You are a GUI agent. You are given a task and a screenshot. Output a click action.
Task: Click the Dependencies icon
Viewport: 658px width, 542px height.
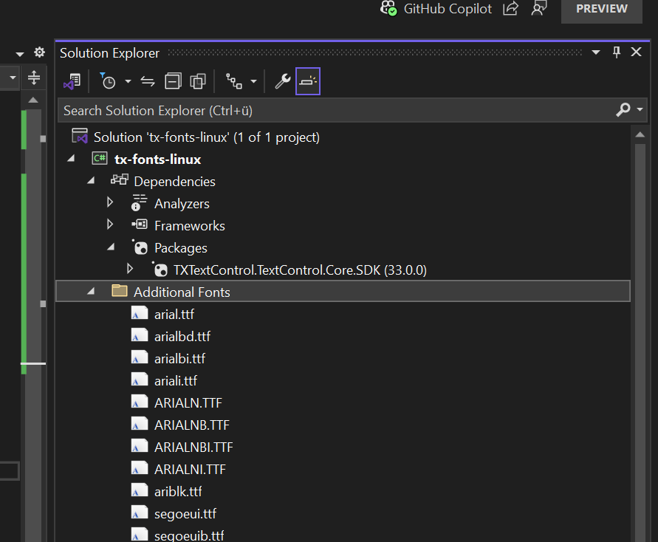coord(120,180)
